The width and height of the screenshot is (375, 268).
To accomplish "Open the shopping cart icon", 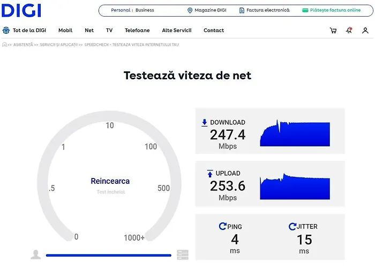I will click(x=333, y=31).
